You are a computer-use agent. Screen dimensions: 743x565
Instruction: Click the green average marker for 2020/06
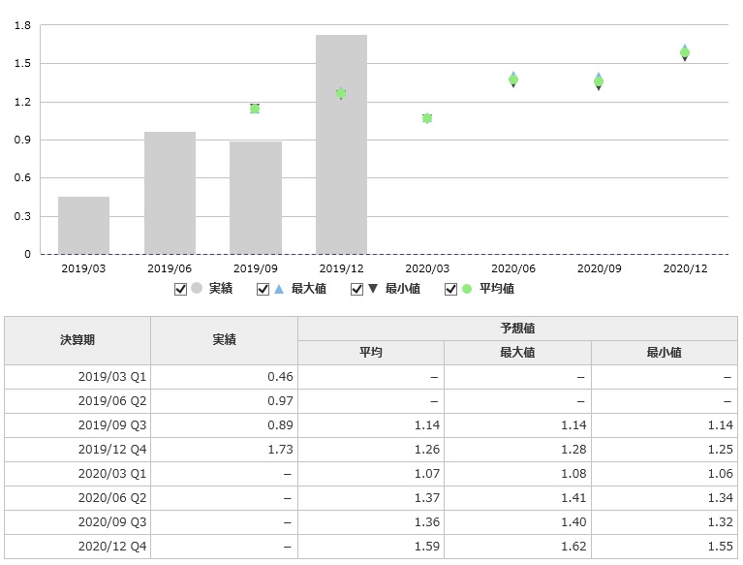(x=513, y=79)
